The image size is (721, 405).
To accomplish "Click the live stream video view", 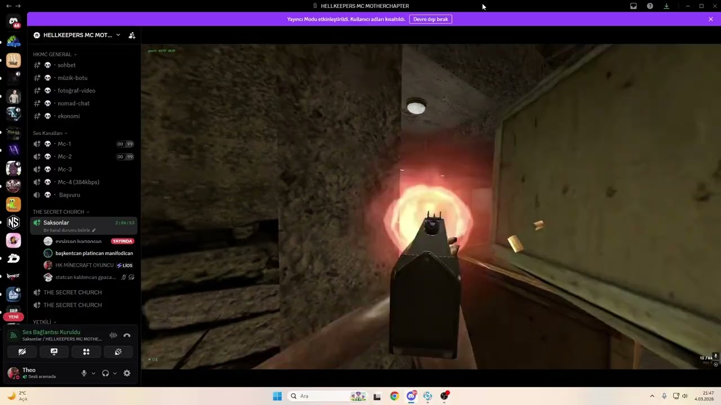I will 431,206.
